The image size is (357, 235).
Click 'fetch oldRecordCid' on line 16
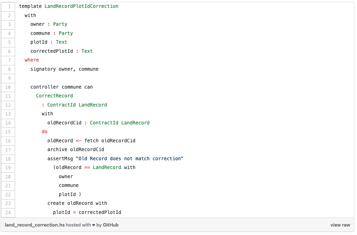click(110, 141)
